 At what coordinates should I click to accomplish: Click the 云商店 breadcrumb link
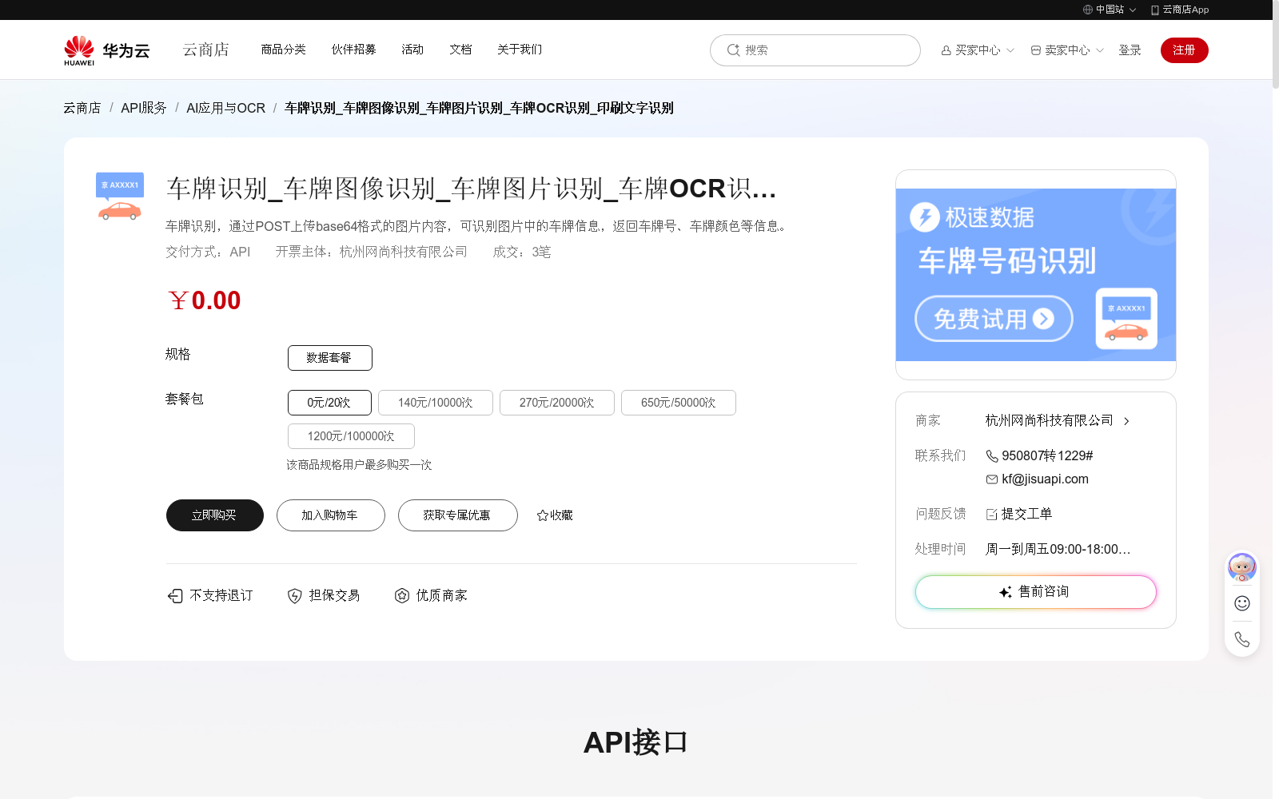[82, 108]
